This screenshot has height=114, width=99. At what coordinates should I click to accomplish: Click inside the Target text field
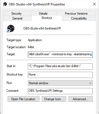click(60, 54)
